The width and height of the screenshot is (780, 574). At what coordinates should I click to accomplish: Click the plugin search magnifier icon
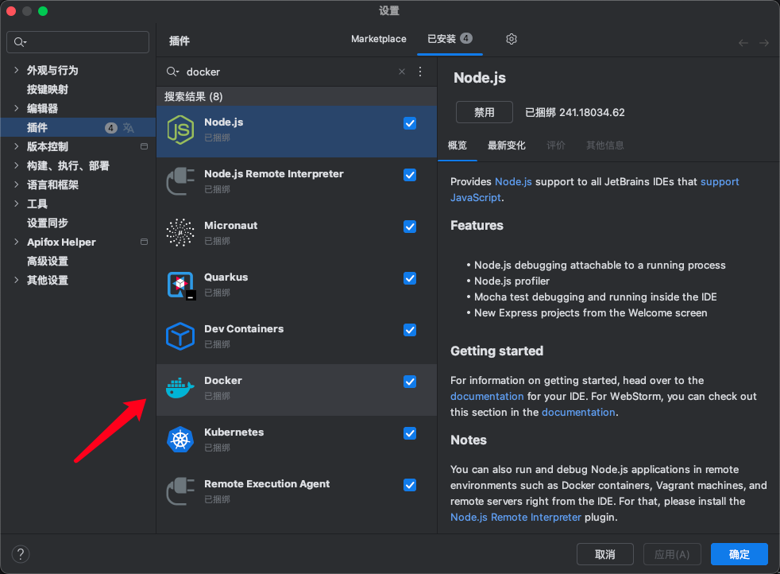[172, 72]
